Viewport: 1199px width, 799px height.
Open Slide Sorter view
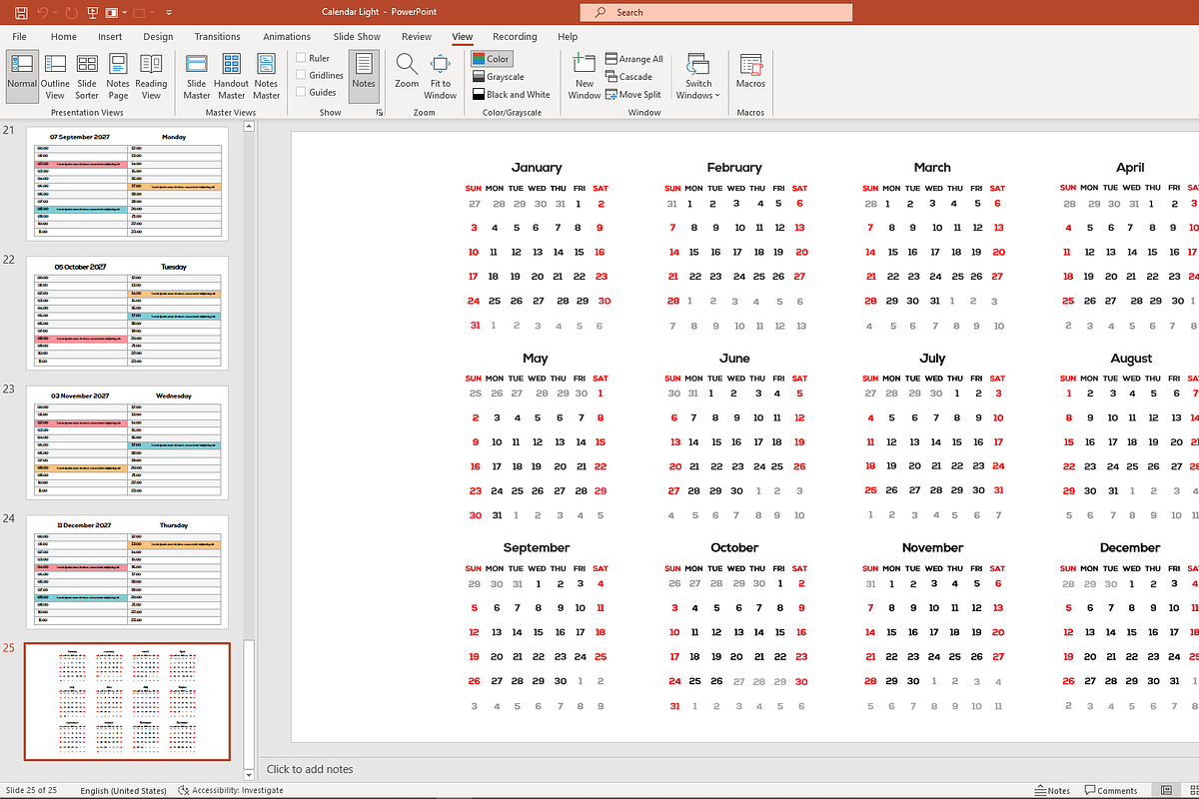(x=87, y=76)
